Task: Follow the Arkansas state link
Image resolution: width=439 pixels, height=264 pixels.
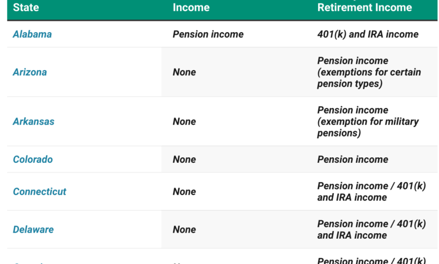Action: [34, 122]
